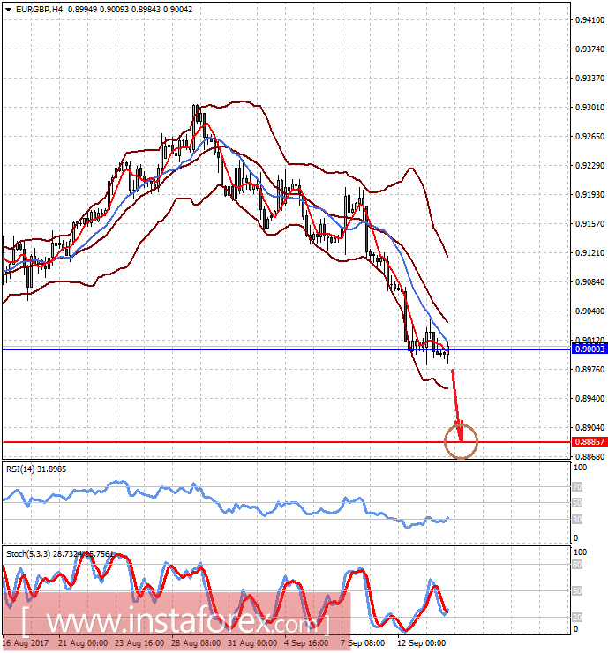Click the 0.89400 price scale value
608x653 pixels.
click(x=589, y=399)
